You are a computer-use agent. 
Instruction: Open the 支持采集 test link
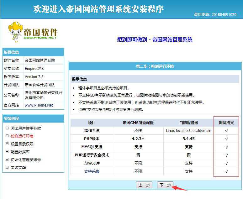(x=92, y=171)
